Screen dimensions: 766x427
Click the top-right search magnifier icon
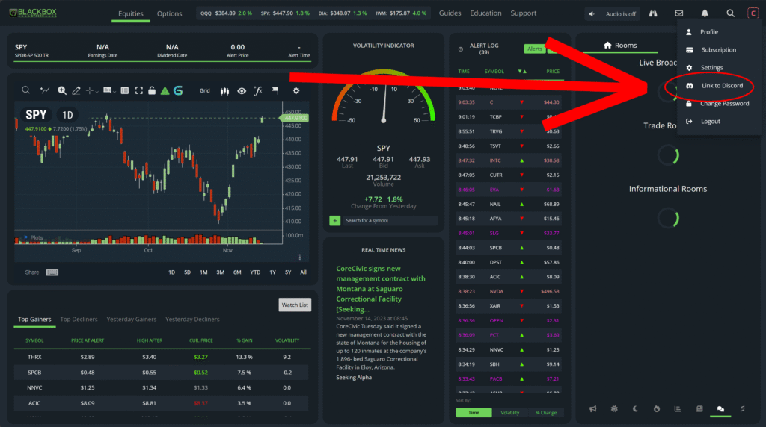pos(730,13)
